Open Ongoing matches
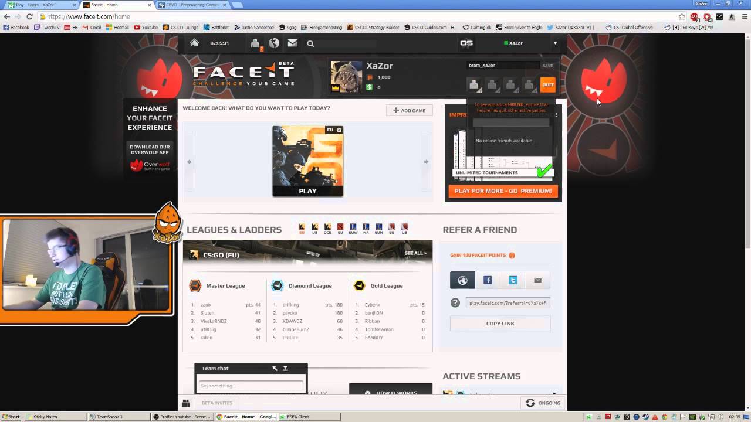751x422 pixels. coord(543,403)
